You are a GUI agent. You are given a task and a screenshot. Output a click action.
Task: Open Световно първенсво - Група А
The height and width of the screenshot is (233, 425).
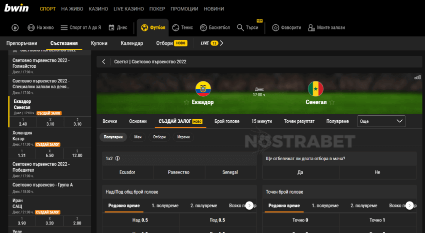pos(49,188)
